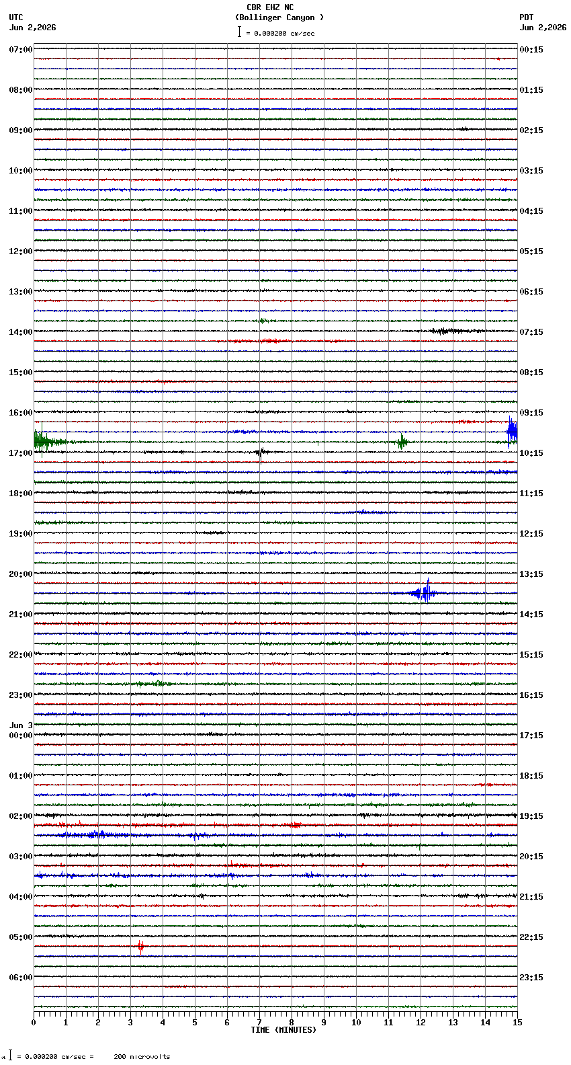
Task: Click the 'Jun 3' date change label
Action: [x=21, y=725]
